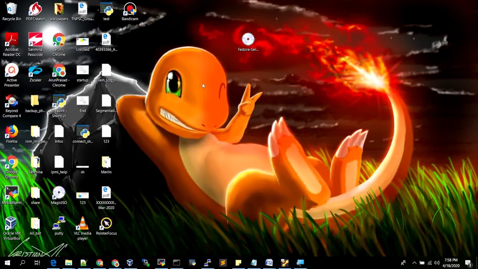
Task: Select the connect_sh... Python file
Action: click(x=83, y=134)
